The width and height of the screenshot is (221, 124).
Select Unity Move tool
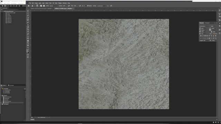[x=5, y=6]
